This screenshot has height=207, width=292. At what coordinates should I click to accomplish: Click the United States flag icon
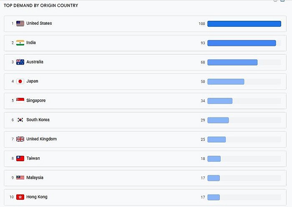click(20, 24)
